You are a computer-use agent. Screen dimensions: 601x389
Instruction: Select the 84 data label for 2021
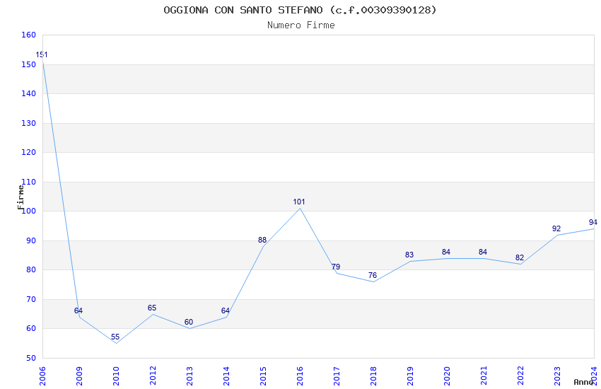tap(483, 252)
